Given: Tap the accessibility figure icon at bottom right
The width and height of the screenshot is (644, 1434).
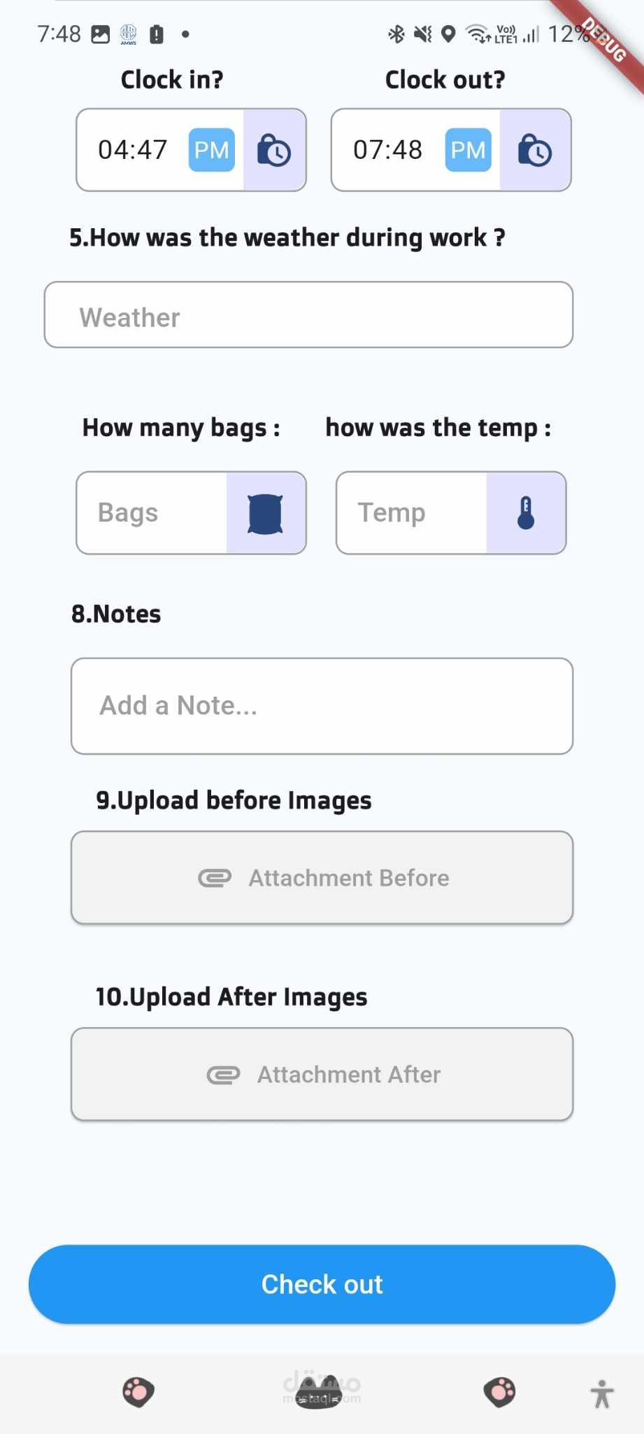Looking at the screenshot, I should pyautogui.click(x=601, y=1394).
